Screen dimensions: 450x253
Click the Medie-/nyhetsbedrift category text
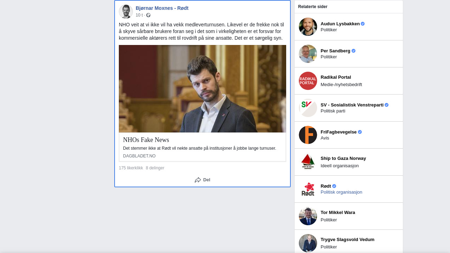pos(341,85)
